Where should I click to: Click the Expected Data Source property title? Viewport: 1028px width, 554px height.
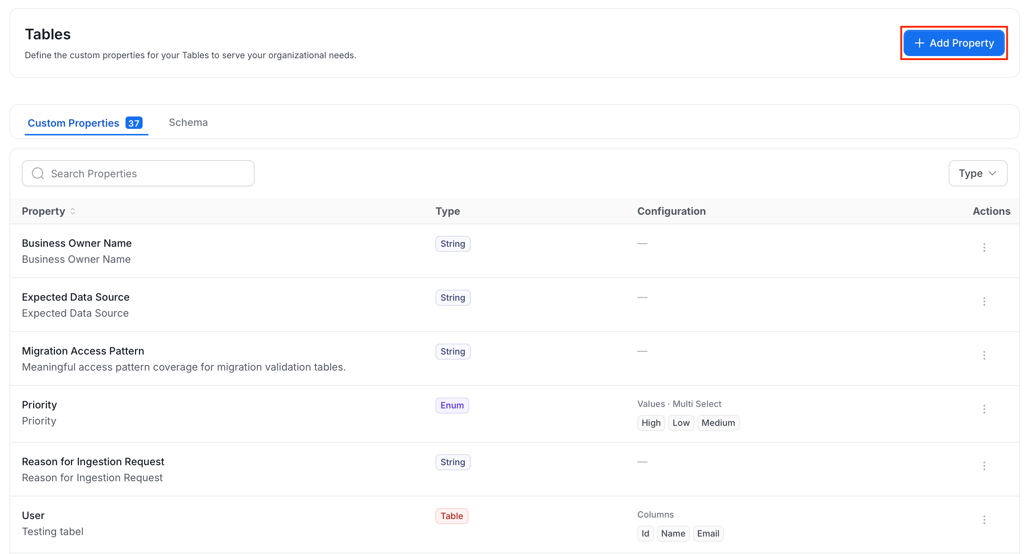[x=75, y=297]
